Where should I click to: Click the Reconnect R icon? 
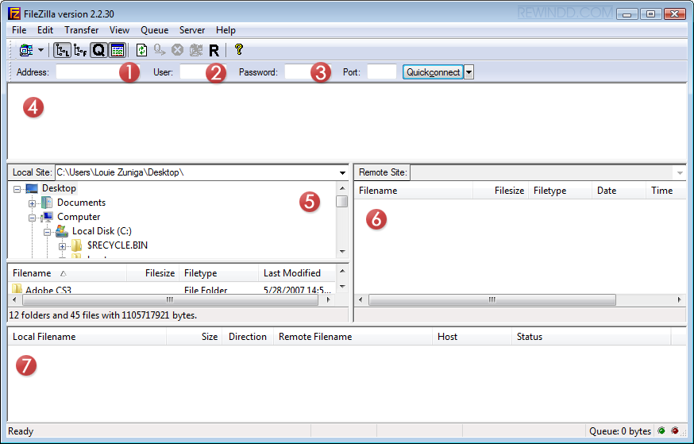(x=214, y=51)
